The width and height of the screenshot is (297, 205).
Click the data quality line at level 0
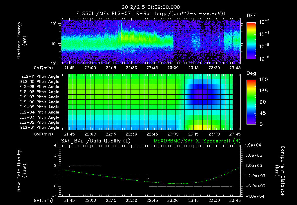pos(190,186)
